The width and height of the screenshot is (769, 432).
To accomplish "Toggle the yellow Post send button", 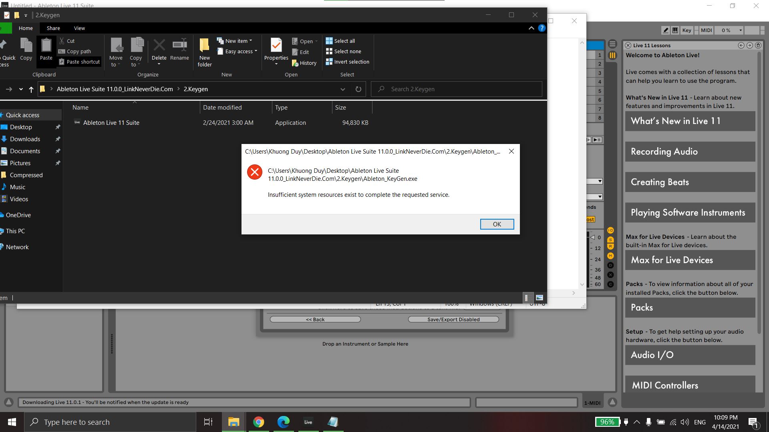I will pyautogui.click(x=591, y=219).
